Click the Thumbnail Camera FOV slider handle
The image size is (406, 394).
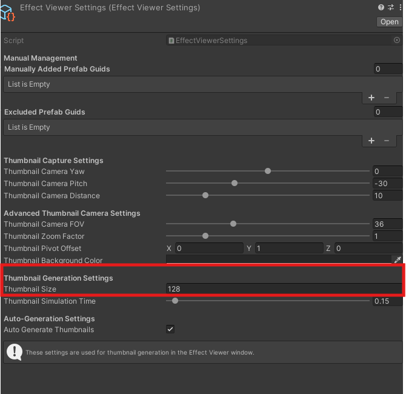tap(233, 224)
